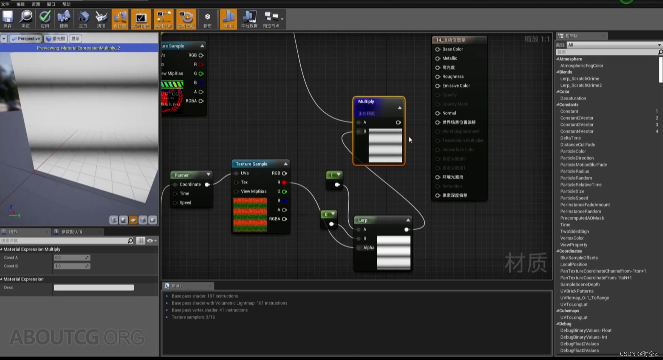Open the 文件 (File) menu

5,4
